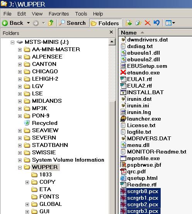Select the qsetup.html file icon

pyautogui.click(x=123, y=178)
